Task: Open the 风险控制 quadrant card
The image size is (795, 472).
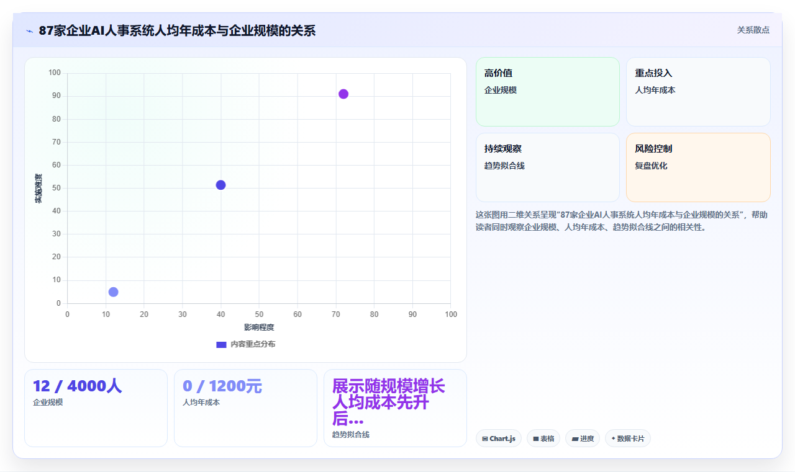Action: (698, 167)
